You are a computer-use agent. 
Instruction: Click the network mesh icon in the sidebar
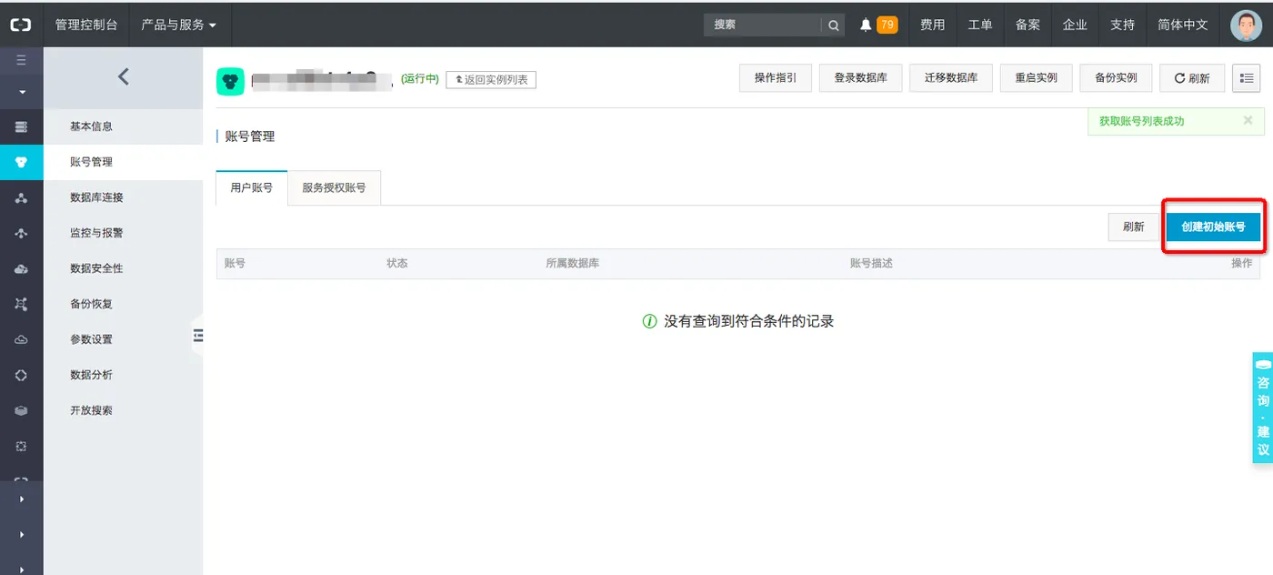click(x=21, y=304)
